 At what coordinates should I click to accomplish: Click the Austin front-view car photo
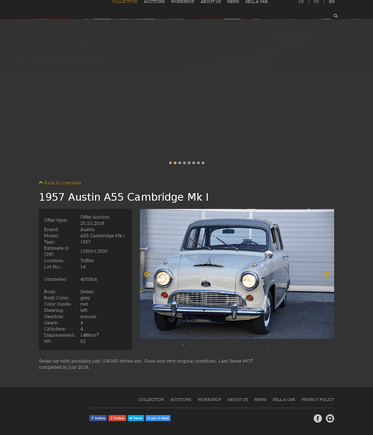tap(237, 274)
